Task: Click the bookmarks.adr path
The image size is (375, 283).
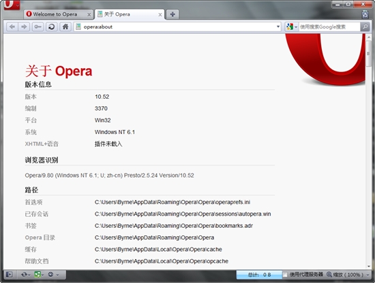Action: pyautogui.click(x=174, y=226)
